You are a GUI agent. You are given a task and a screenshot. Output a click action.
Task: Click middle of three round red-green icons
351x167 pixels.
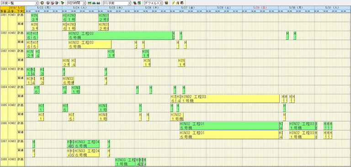[52, 3]
